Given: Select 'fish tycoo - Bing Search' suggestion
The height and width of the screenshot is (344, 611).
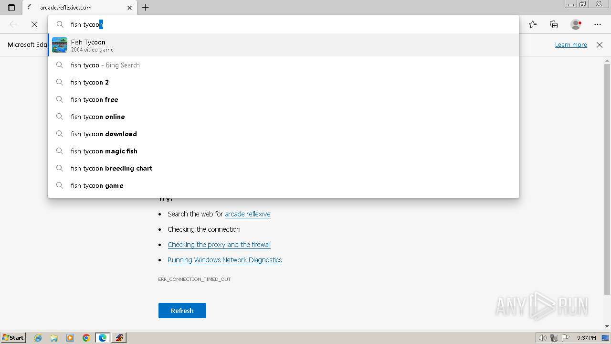Looking at the screenshot, I should pyautogui.click(x=284, y=65).
